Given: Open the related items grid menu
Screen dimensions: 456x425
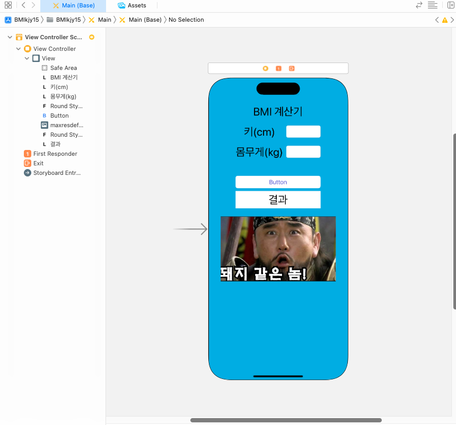Looking at the screenshot, I should 8,5.
